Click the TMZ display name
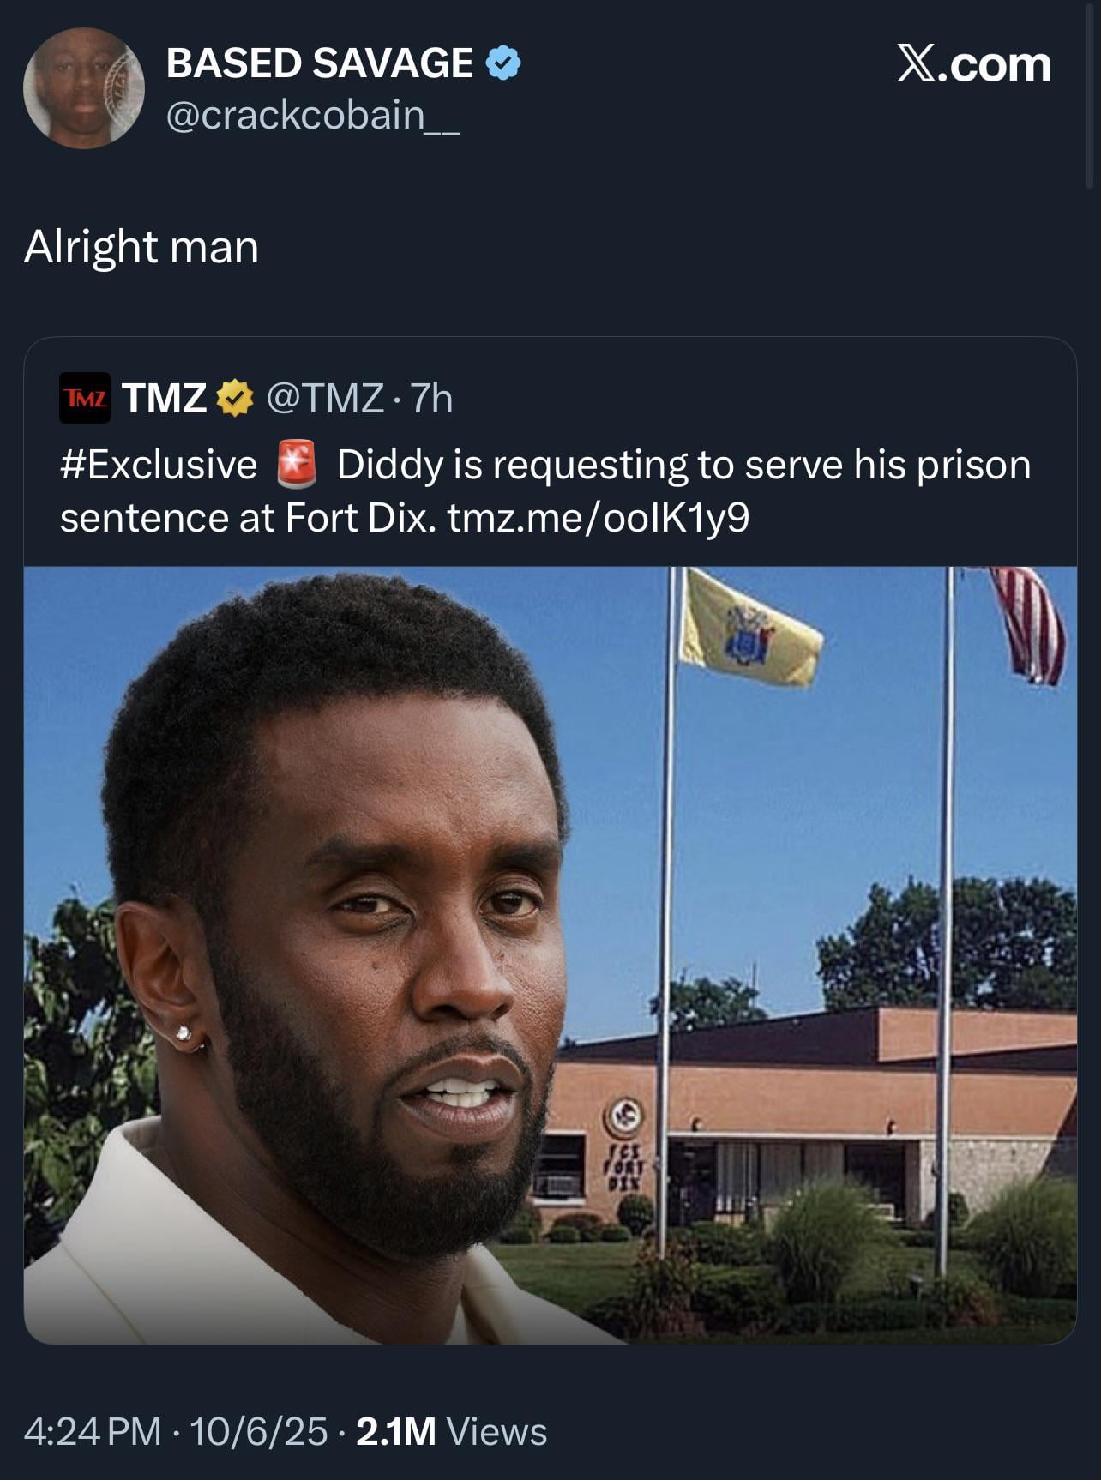 pyautogui.click(x=164, y=399)
